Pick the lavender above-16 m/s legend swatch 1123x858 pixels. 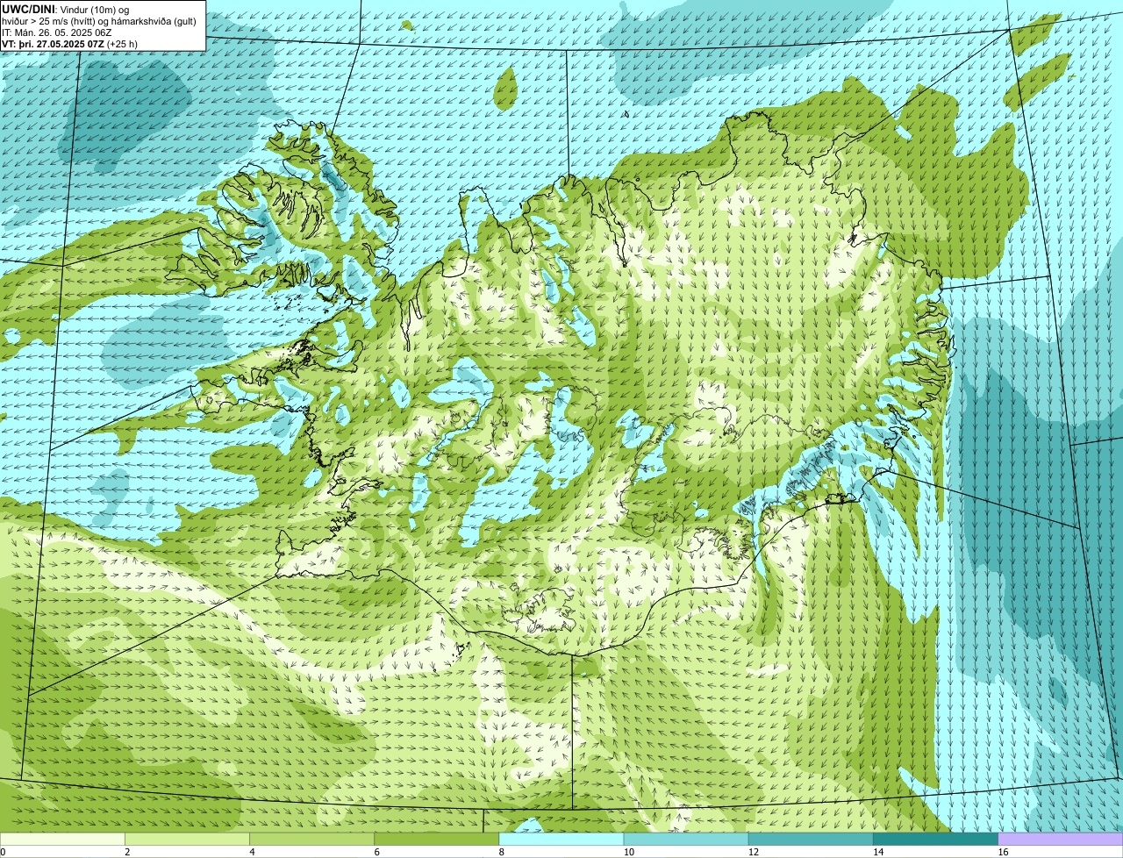[x=1061, y=839]
